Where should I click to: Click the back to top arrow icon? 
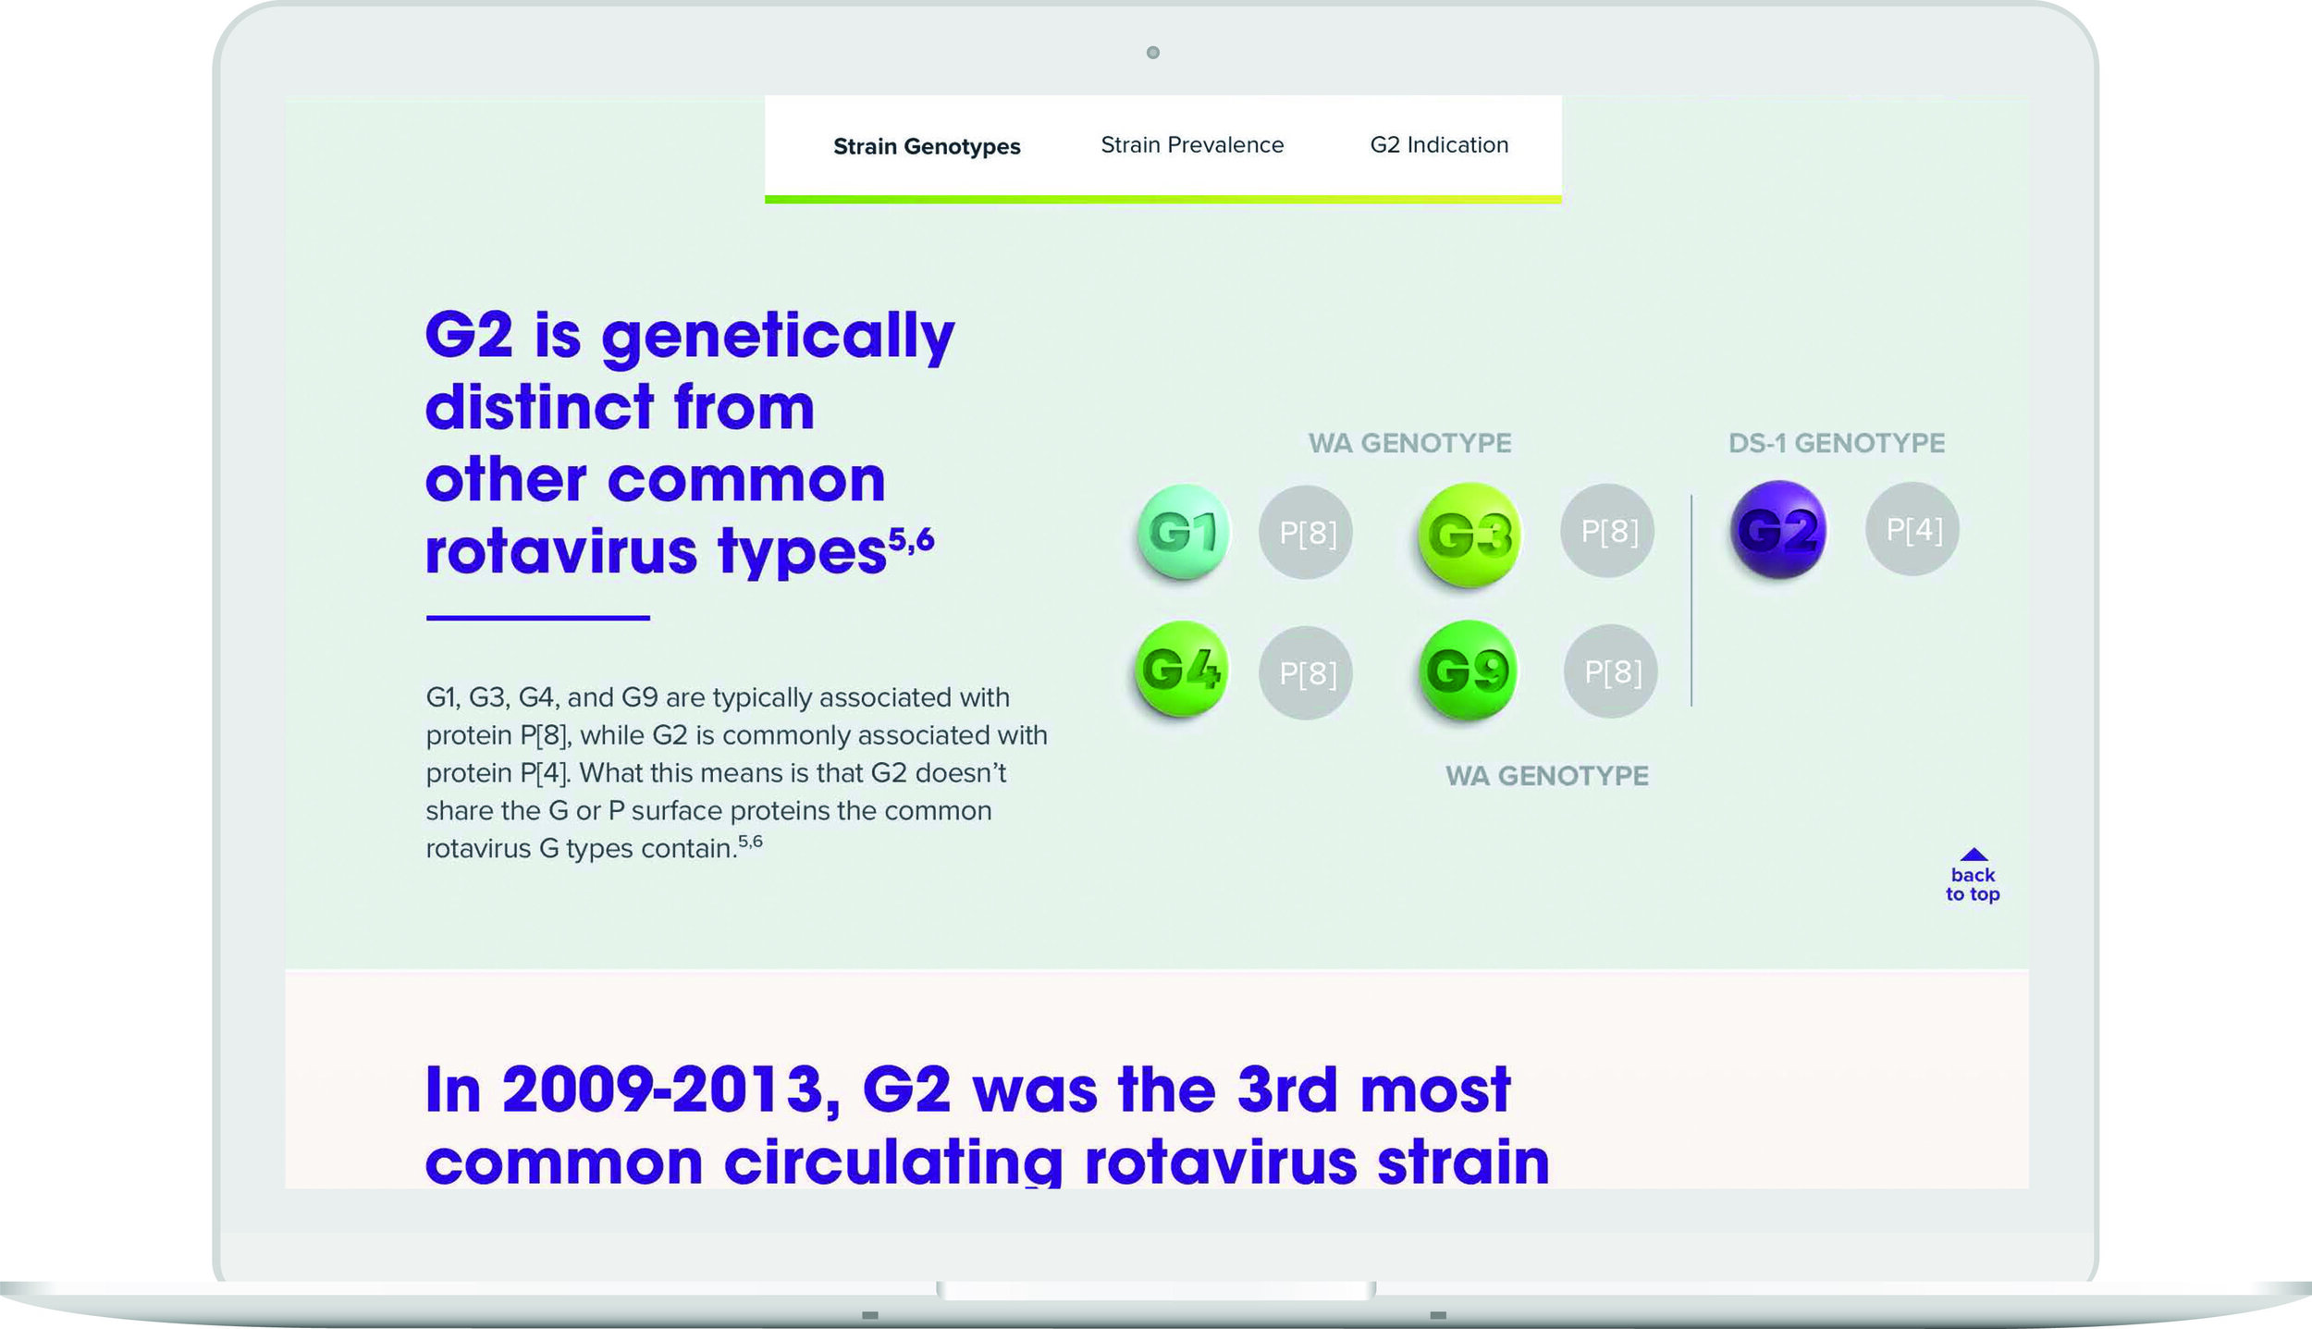pos(1974,854)
